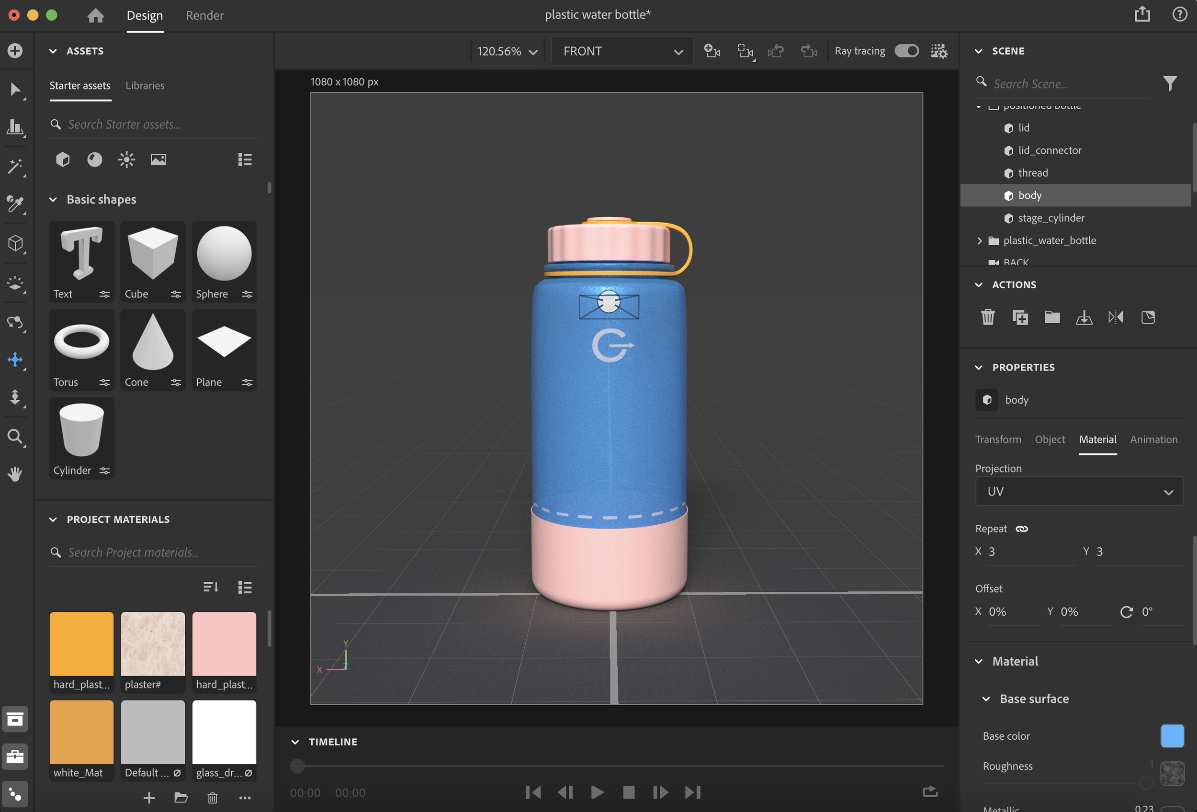
Task: Toggle the Ray tracing switch
Action: click(906, 51)
